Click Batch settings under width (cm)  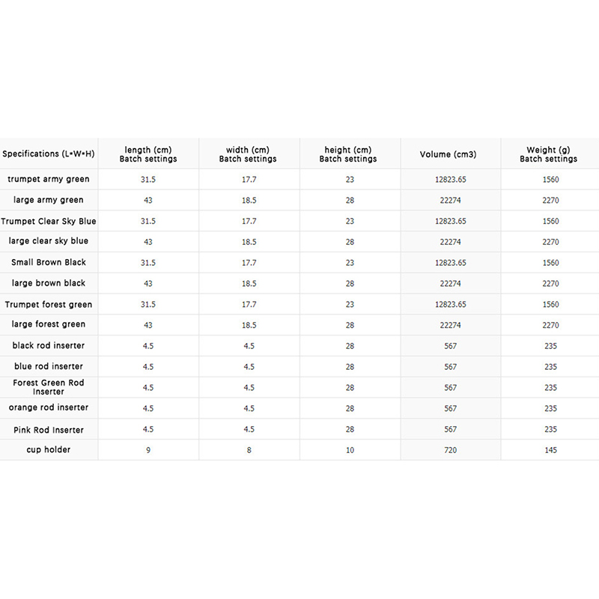tap(248, 159)
